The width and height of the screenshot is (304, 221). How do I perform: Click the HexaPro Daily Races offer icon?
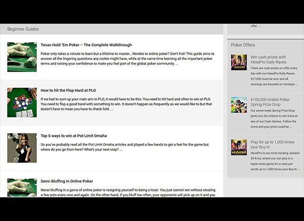coord(239,62)
